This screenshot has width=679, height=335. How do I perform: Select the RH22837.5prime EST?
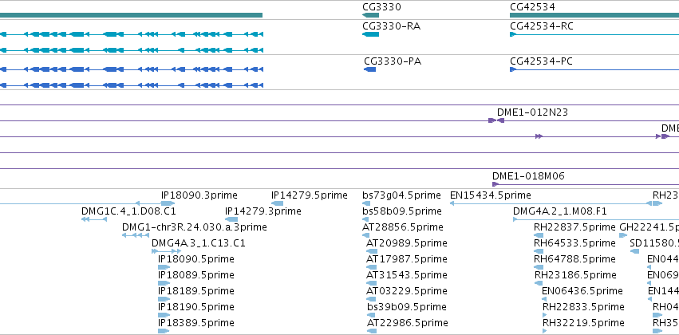[539, 235]
